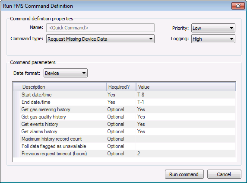Select the Get alarms history row
This screenshot has height=183, width=247.
(x=124, y=132)
